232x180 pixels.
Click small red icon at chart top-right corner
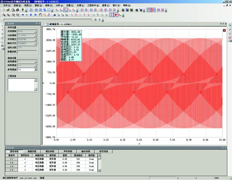coord(224,30)
